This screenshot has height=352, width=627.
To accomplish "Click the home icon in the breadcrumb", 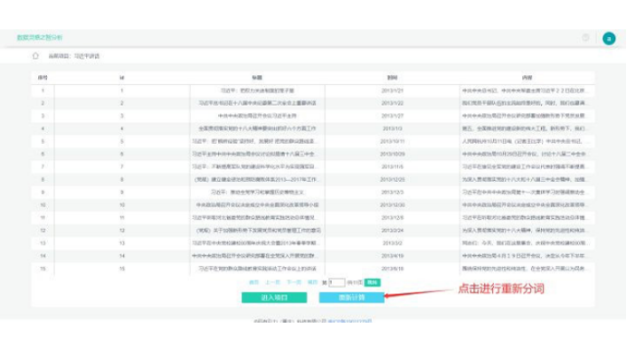I will [35, 56].
